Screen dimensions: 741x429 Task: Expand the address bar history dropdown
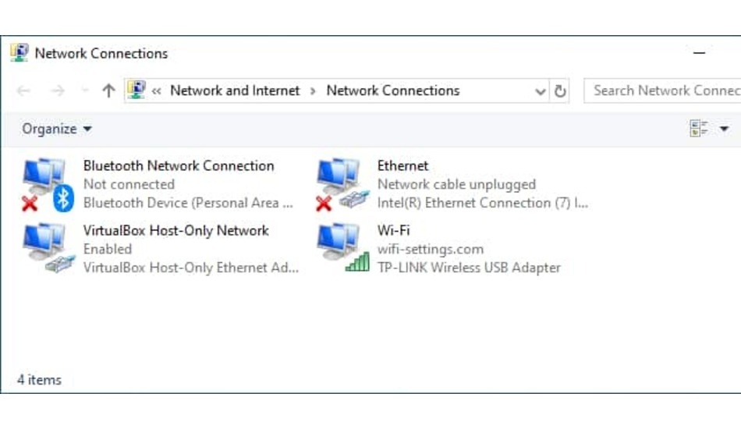540,91
